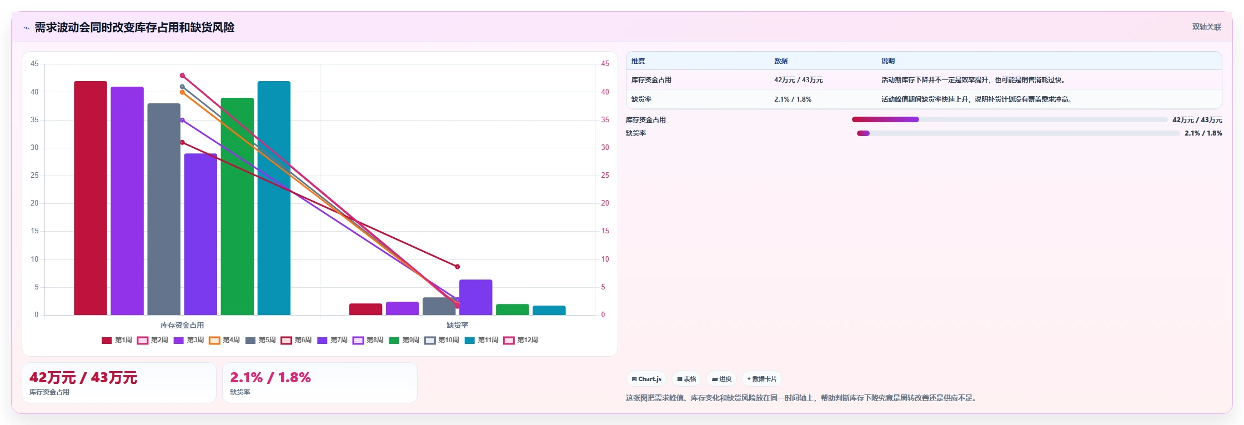Image resolution: width=1244 pixels, height=425 pixels.
Task: Click the 维度 table column header
Action: pyautogui.click(x=638, y=61)
